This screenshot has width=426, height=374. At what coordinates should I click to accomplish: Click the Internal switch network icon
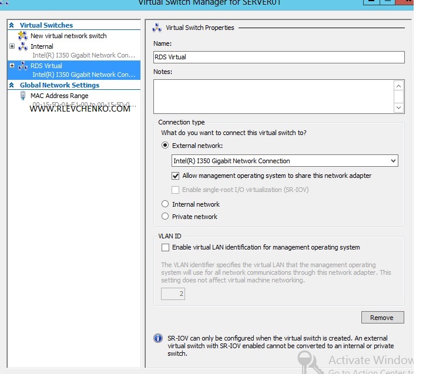click(x=23, y=46)
